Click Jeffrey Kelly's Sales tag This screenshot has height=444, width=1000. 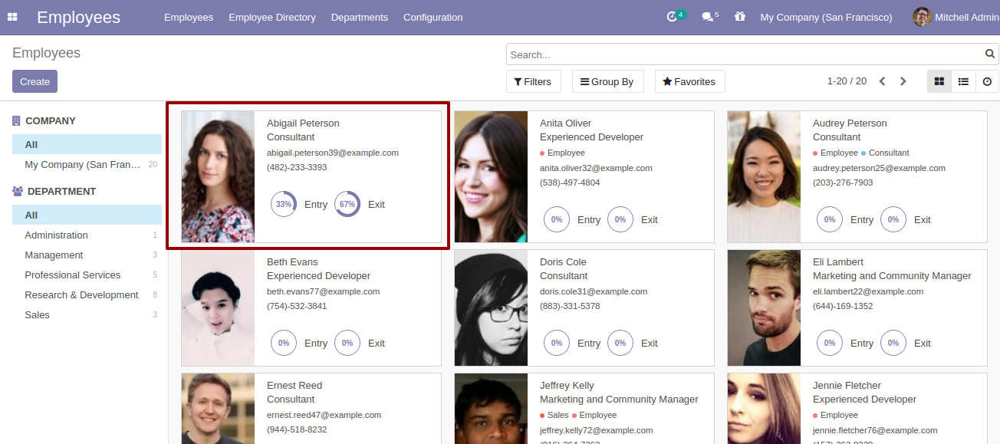tap(554, 415)
